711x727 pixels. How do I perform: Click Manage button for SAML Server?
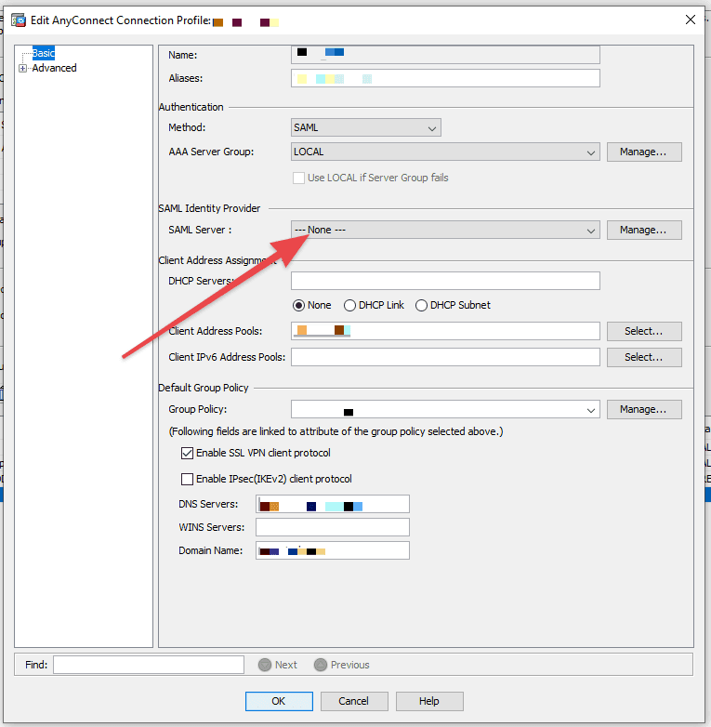point(644,230)
